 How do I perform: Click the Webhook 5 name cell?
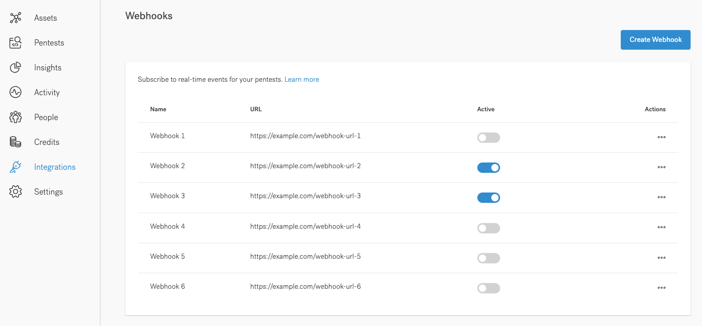tap(167, 257)
